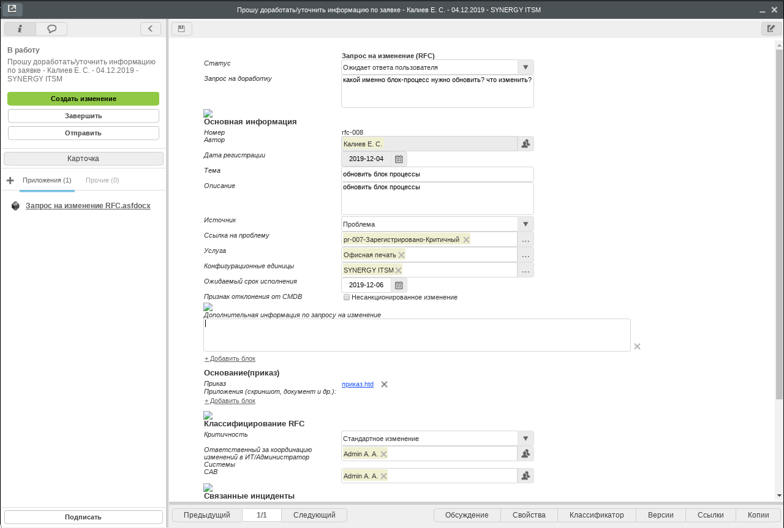Image resolution: width=784 pixels, height=528 pixels.
Task: Open the comments speech bubble tab
Action: coord(52,29)
